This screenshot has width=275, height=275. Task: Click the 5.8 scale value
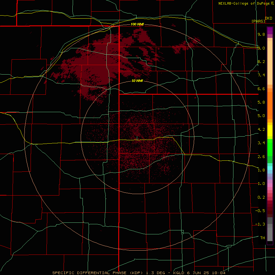(x=261, y=102)
